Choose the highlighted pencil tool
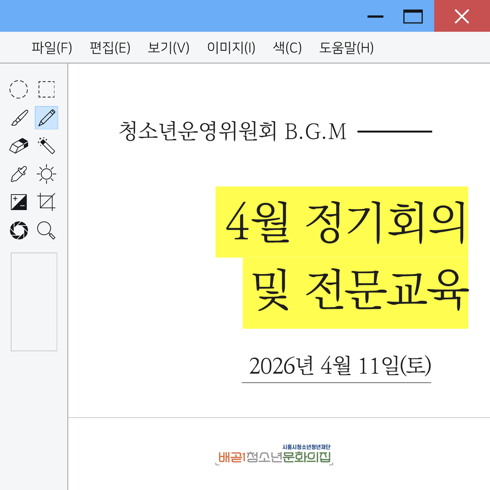This screenshot has height=490, width=490. click(x=46, y=118)
